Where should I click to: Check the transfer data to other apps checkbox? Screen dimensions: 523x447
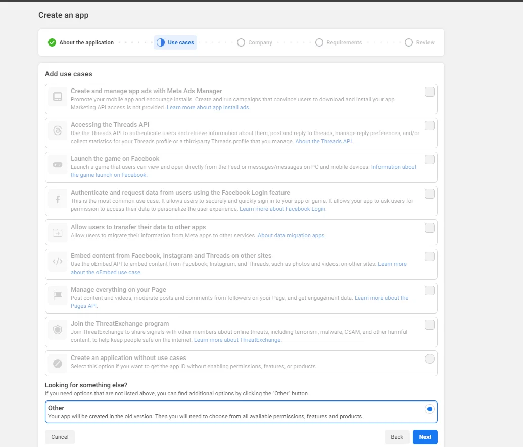click(x=430, y=228)
